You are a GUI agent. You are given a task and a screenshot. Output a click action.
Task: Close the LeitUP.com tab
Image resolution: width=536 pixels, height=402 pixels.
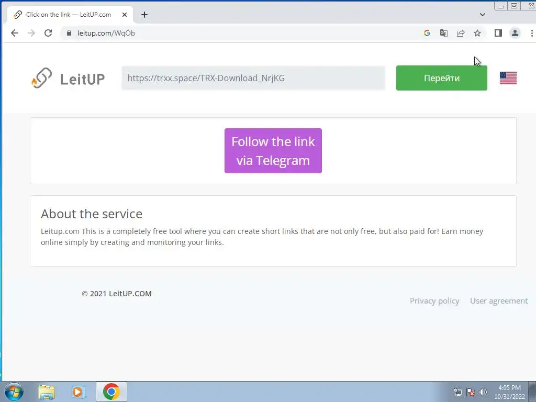point(125,15)
